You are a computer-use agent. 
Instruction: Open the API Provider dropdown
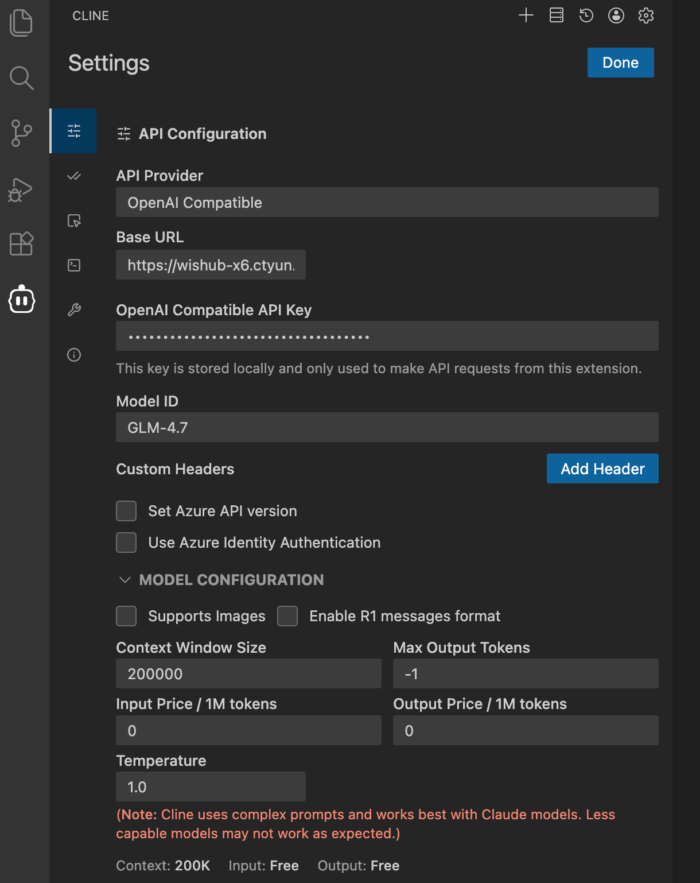[387, 203]
